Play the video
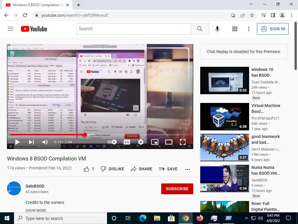 [x=17, y=142]
